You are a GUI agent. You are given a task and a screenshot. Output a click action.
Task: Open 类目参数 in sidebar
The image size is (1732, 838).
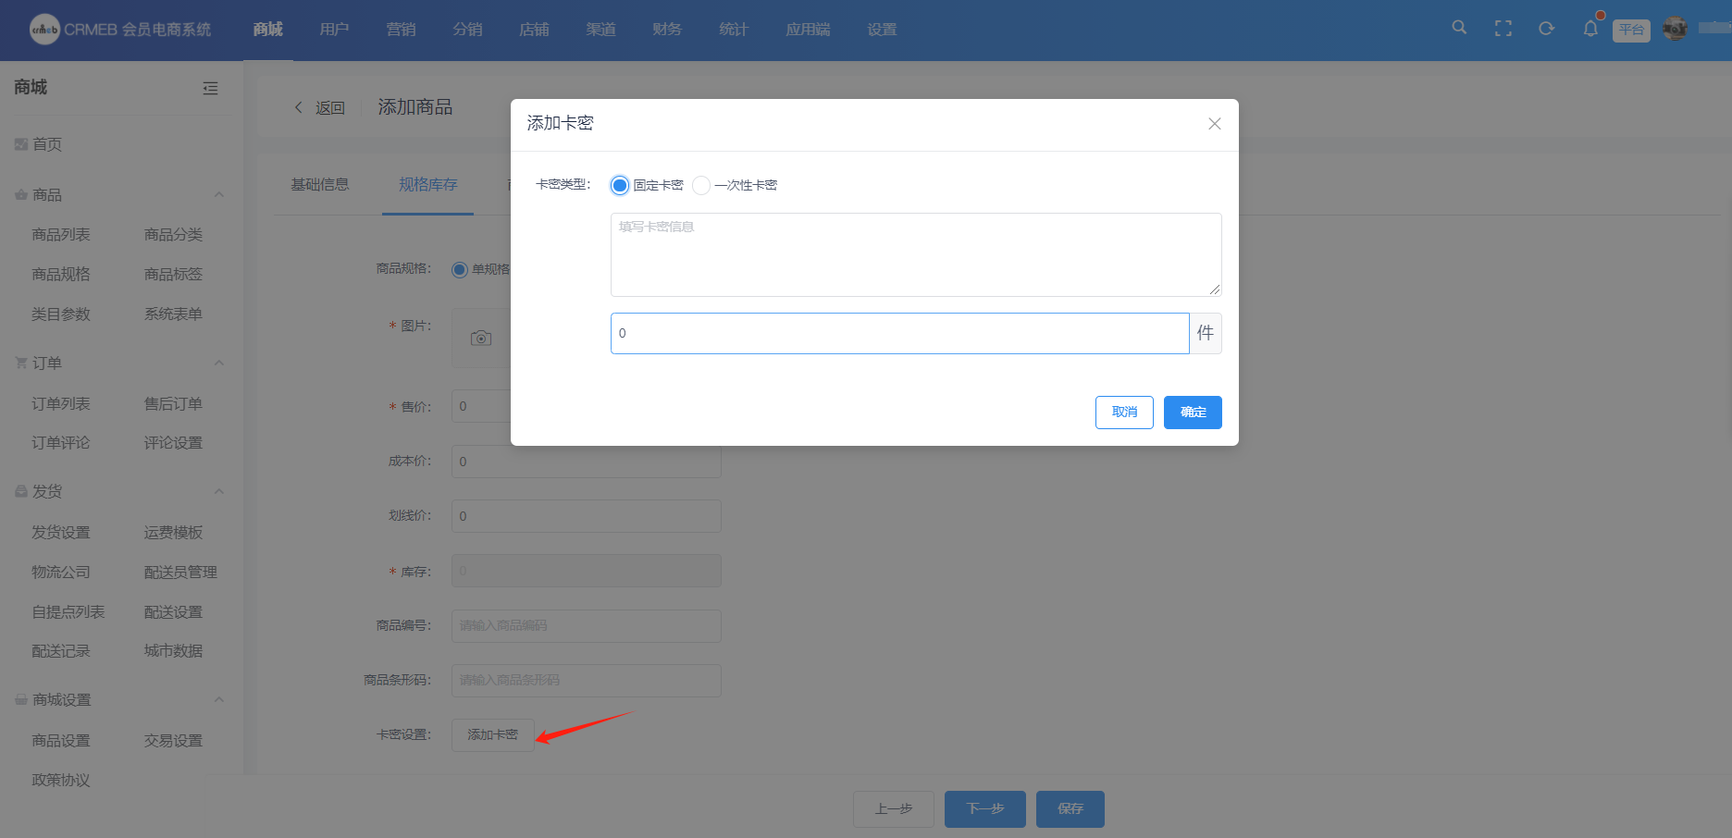click(x=61, y=314)
